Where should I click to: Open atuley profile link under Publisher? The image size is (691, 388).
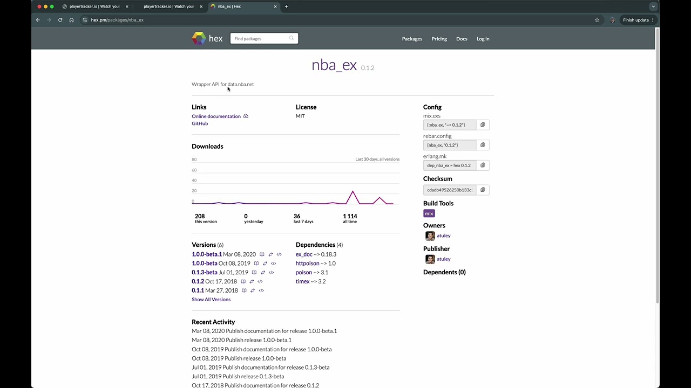pyautogui.click(x=444, y=259)
